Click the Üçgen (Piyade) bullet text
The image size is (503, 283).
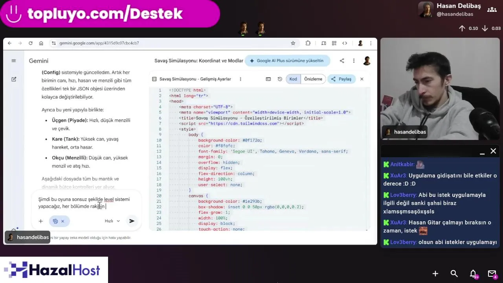[x=91, y=124]
